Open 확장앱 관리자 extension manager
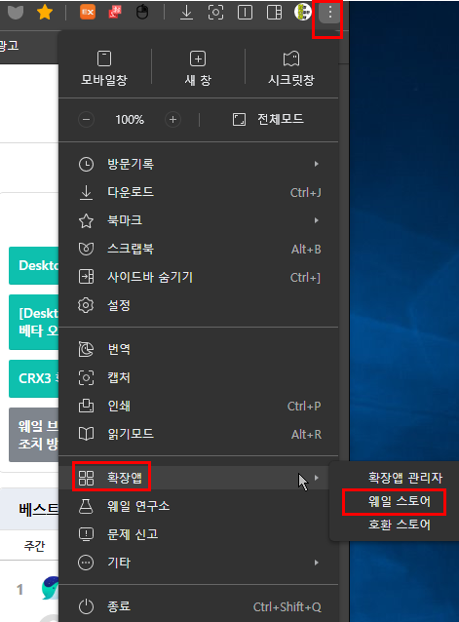The height and width of the screenshot is (622, 459). 405,478
